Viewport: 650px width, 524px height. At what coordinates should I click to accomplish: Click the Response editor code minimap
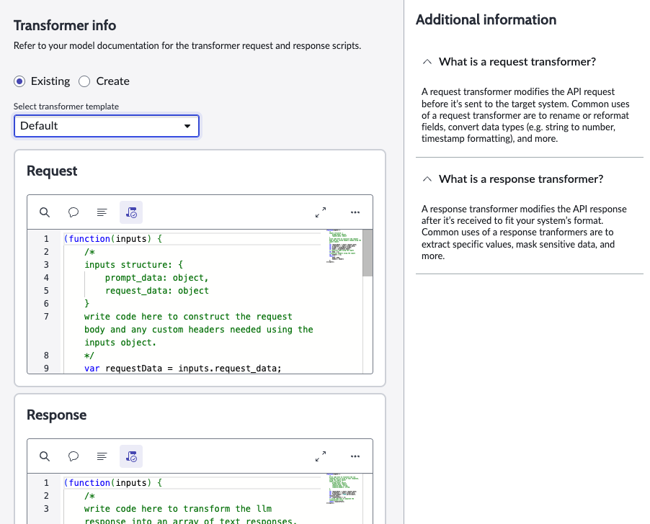point(344,489)
